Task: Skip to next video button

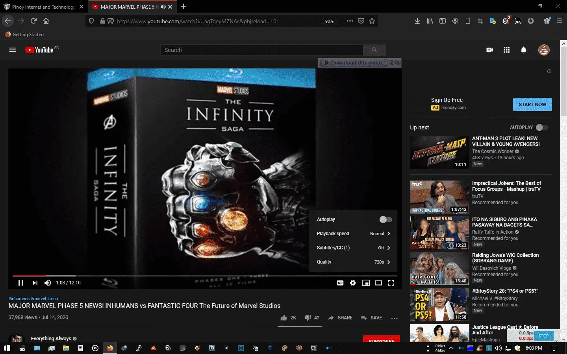Action: pos(35,283)
